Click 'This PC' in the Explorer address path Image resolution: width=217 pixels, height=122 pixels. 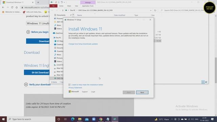(73, 11)
